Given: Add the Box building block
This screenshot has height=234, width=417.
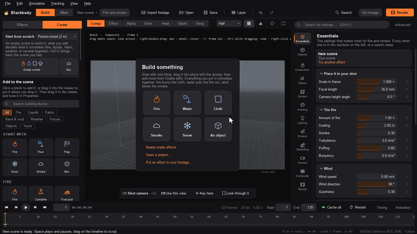Looking at the screenshot, I should click(x=67, y=167).
